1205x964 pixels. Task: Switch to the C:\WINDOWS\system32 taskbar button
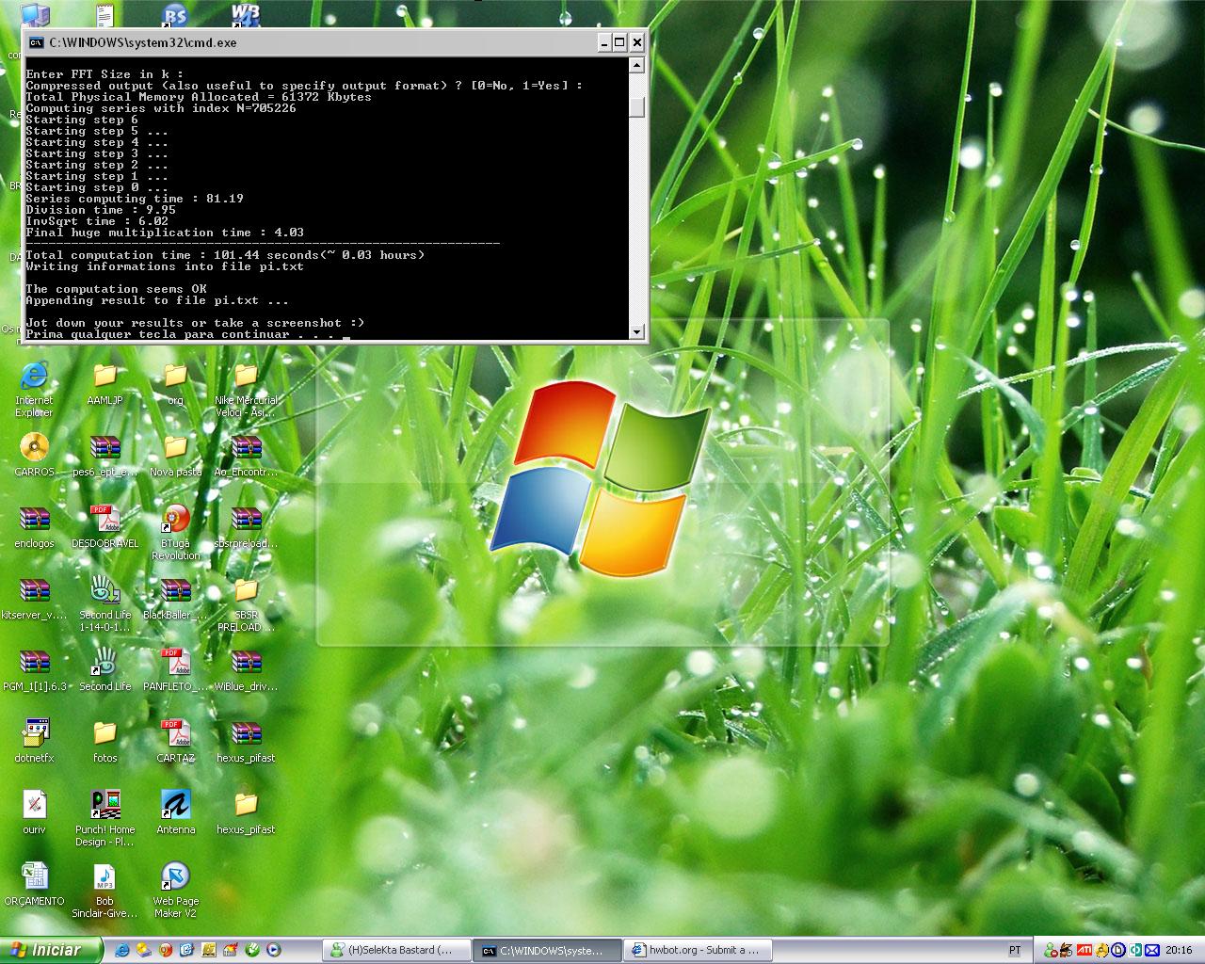point(547,951)
